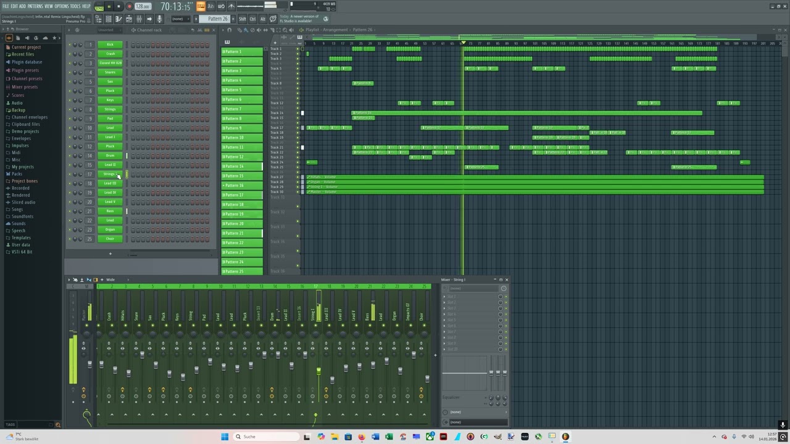Click the Master track volume fader
The height and width of the screenshot is (444, 790).
90,364
